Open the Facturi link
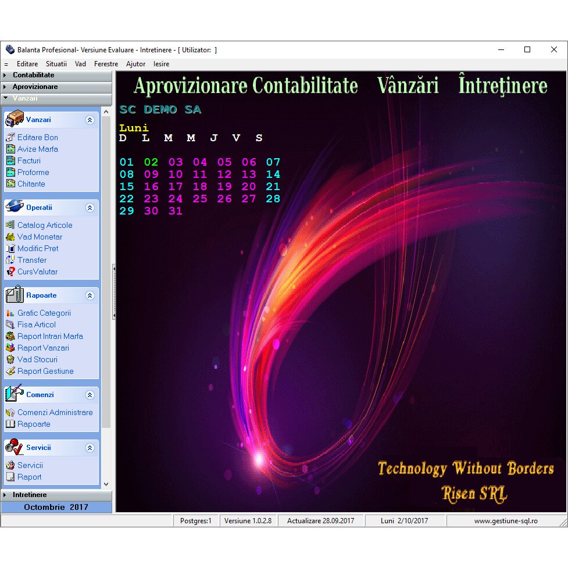The image size is (568, 568). (29, 160)
